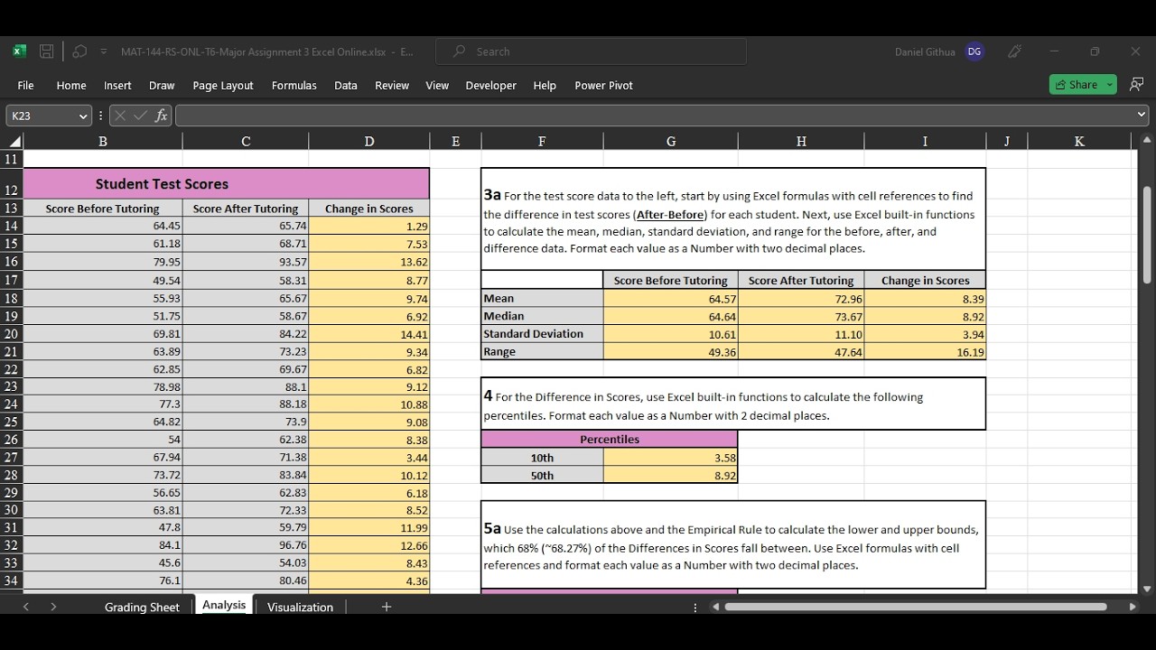
Task: Select row 23 header
Action: tap(12, 386)
